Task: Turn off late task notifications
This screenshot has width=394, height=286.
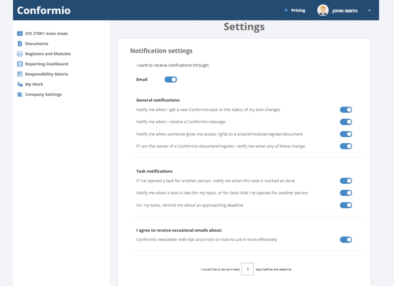Action: pyautogui.click(x=346, y=193)
